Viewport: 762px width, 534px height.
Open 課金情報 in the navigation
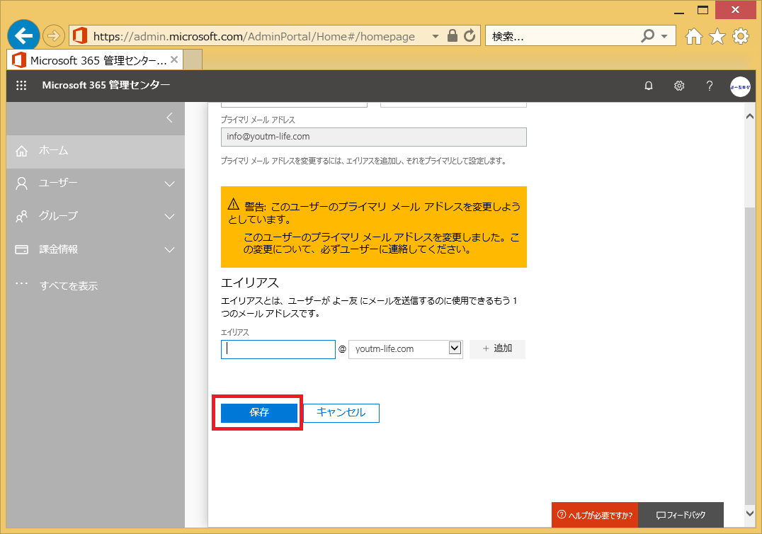(96, 249)
